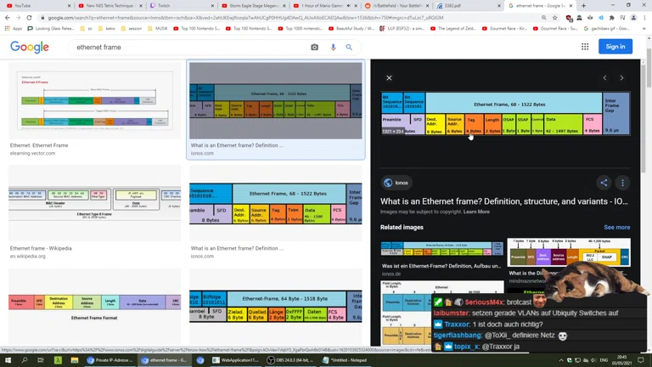Show the next image in preview
The image size is (652, 367).
point(621,78)
